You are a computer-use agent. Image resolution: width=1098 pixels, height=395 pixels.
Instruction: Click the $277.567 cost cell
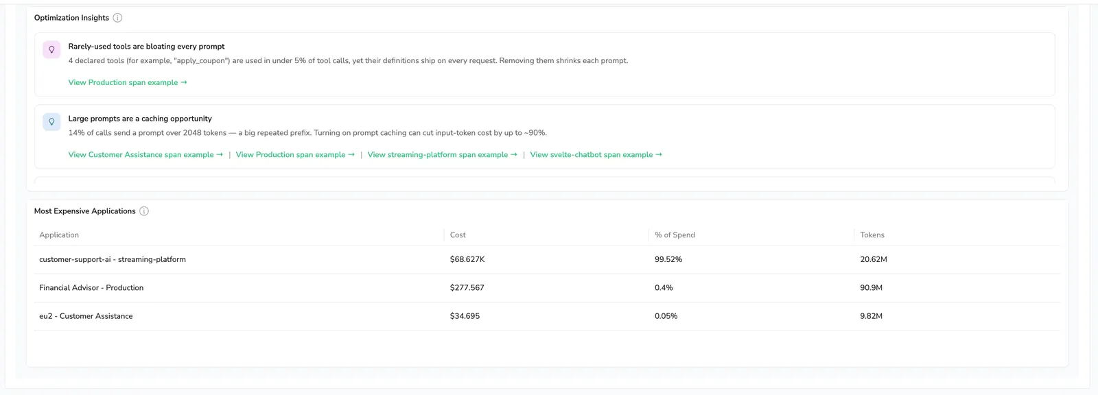(467, 288)
